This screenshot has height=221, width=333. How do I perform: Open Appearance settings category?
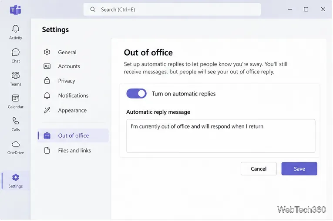73,110
